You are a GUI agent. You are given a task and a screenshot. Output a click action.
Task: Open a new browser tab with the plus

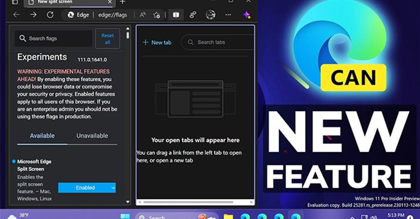coord(122,2)
